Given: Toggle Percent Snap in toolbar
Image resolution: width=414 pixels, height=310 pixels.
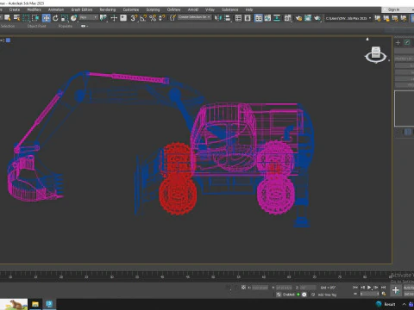Looking at the screenshot, I should [153, 18].
